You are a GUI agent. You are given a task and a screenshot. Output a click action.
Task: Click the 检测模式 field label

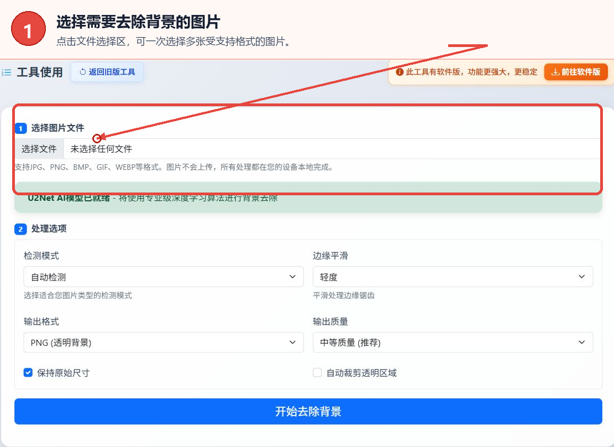(41, 256)
